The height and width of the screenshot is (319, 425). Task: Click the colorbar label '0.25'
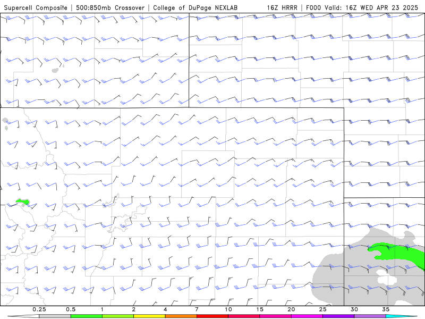pos(39,309)
